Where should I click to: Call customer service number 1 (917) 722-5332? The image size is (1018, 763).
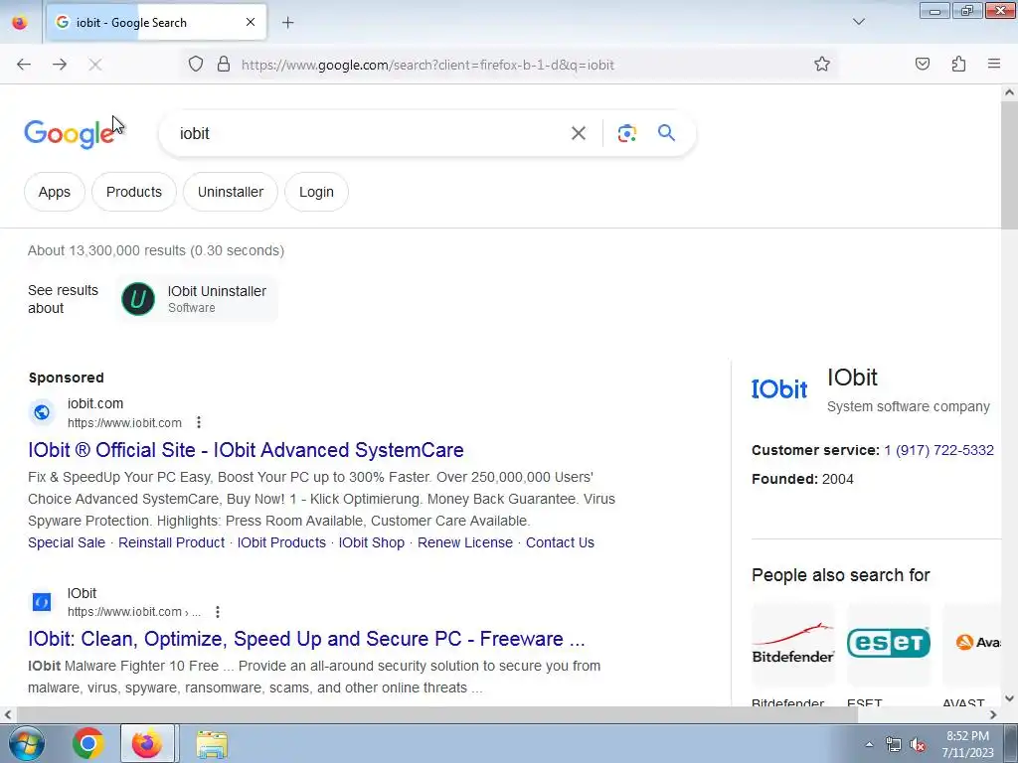click(938, 450)
